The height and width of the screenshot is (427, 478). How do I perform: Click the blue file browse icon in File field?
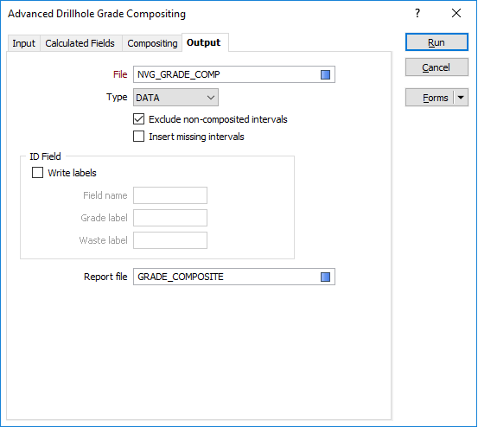(x=325, y=74)
